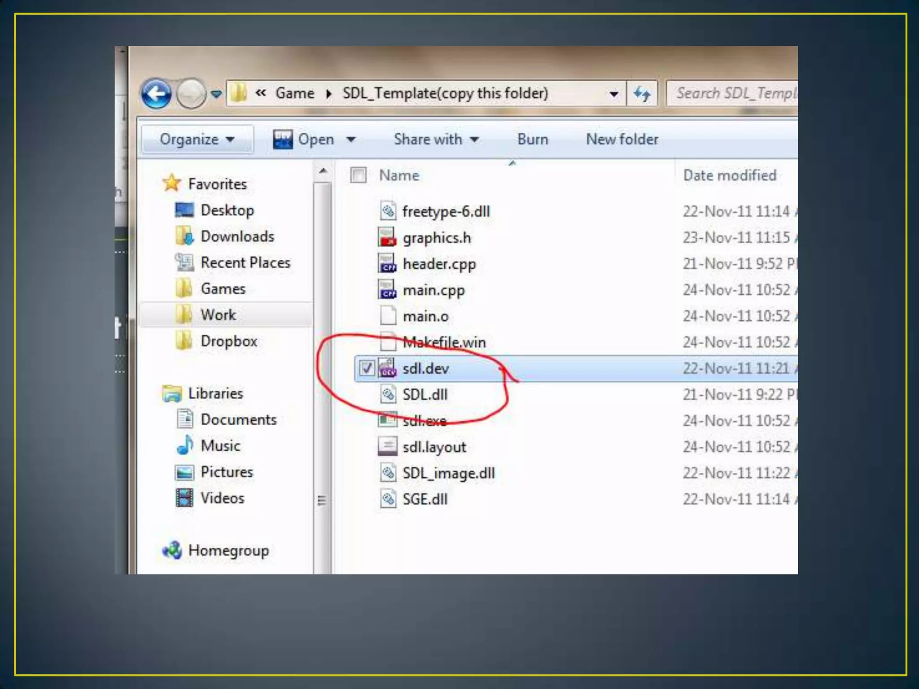Sort by Date modified column header

click(729, 175)
